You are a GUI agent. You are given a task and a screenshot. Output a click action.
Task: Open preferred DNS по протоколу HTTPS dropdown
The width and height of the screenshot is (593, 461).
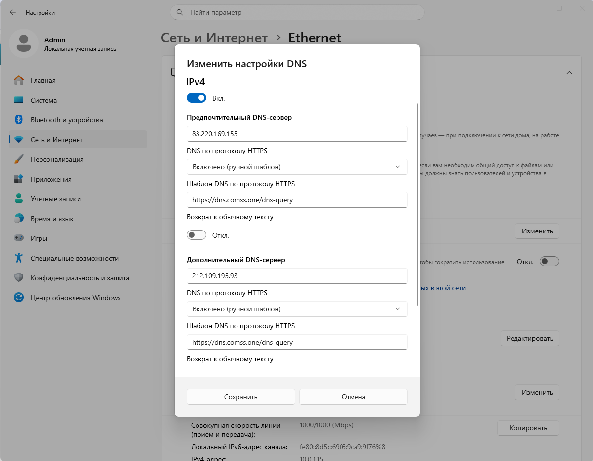(x=297, y=167)
